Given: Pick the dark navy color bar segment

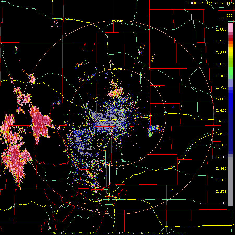Looking at the screenshot, I should (231, 133).
